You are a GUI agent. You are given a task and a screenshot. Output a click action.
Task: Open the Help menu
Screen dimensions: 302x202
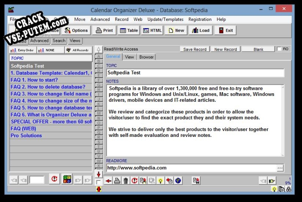click(x=221, y=19)
